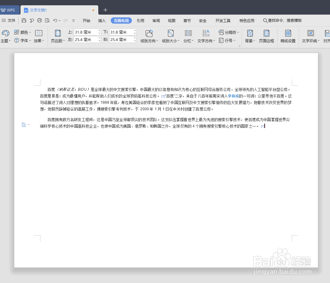Expand the 文字方向 dropdown arrow
The image size is (330, 283).
point(214,41)
